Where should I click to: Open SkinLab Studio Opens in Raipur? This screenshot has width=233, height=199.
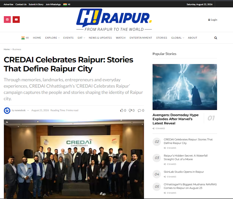[184, 172]
